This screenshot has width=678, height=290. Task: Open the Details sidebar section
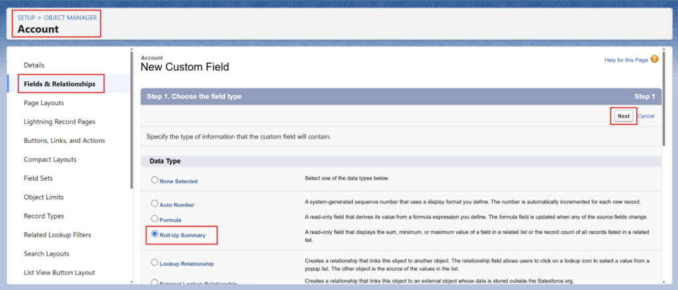(x=34, y=65)
